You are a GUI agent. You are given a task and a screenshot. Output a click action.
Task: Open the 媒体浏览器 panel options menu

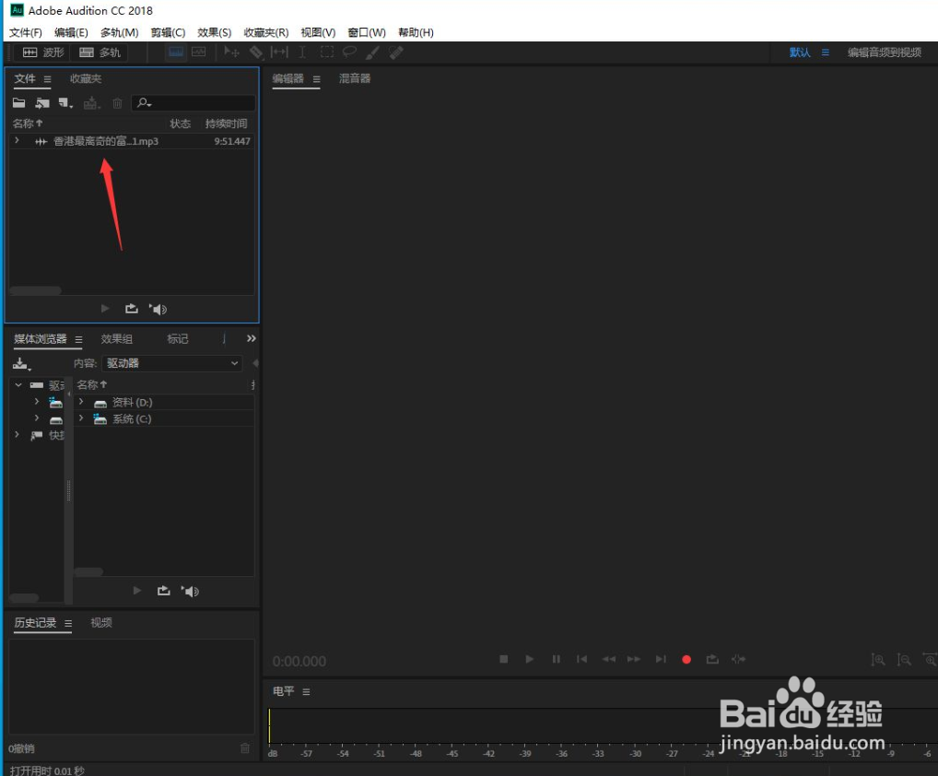78,339
